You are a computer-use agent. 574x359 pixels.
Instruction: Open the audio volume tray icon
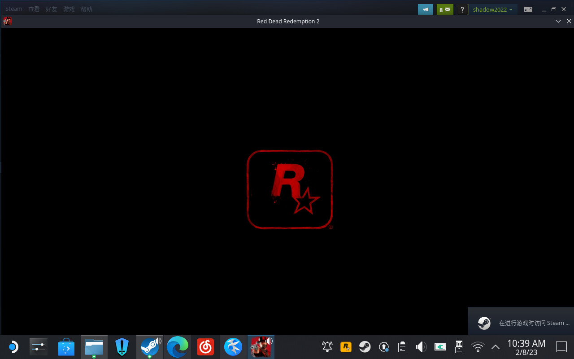(x=421, y=347)
